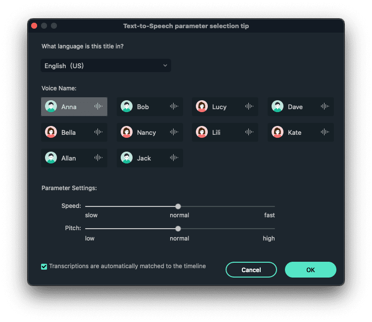Click the waveform icon next to Dave
372x322 pixels.
325,107
